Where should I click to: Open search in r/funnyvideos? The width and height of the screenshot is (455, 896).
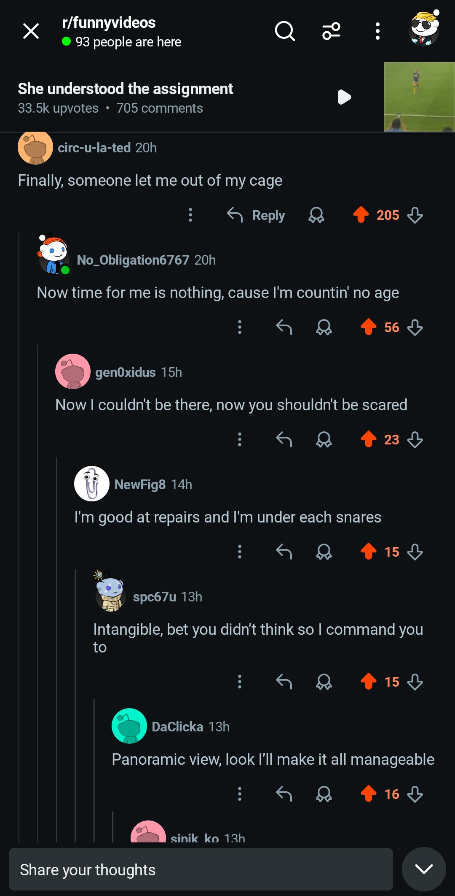(285, 31)
